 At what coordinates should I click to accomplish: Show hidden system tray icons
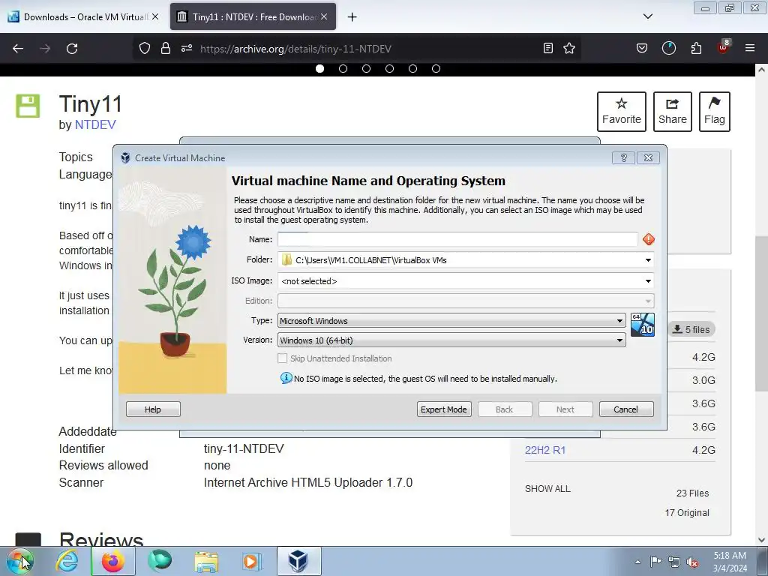click(x=637, y=562)
